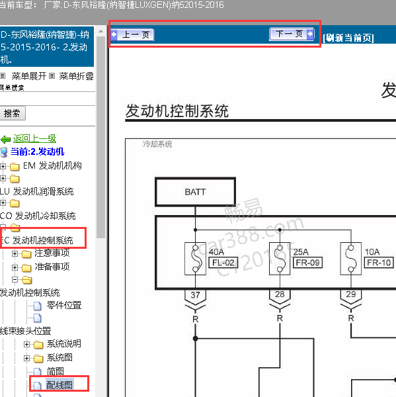The height and width of the screenshot is (397, 396).
Task: Click the 注意事项 folder icon
Action: [26, 253]
